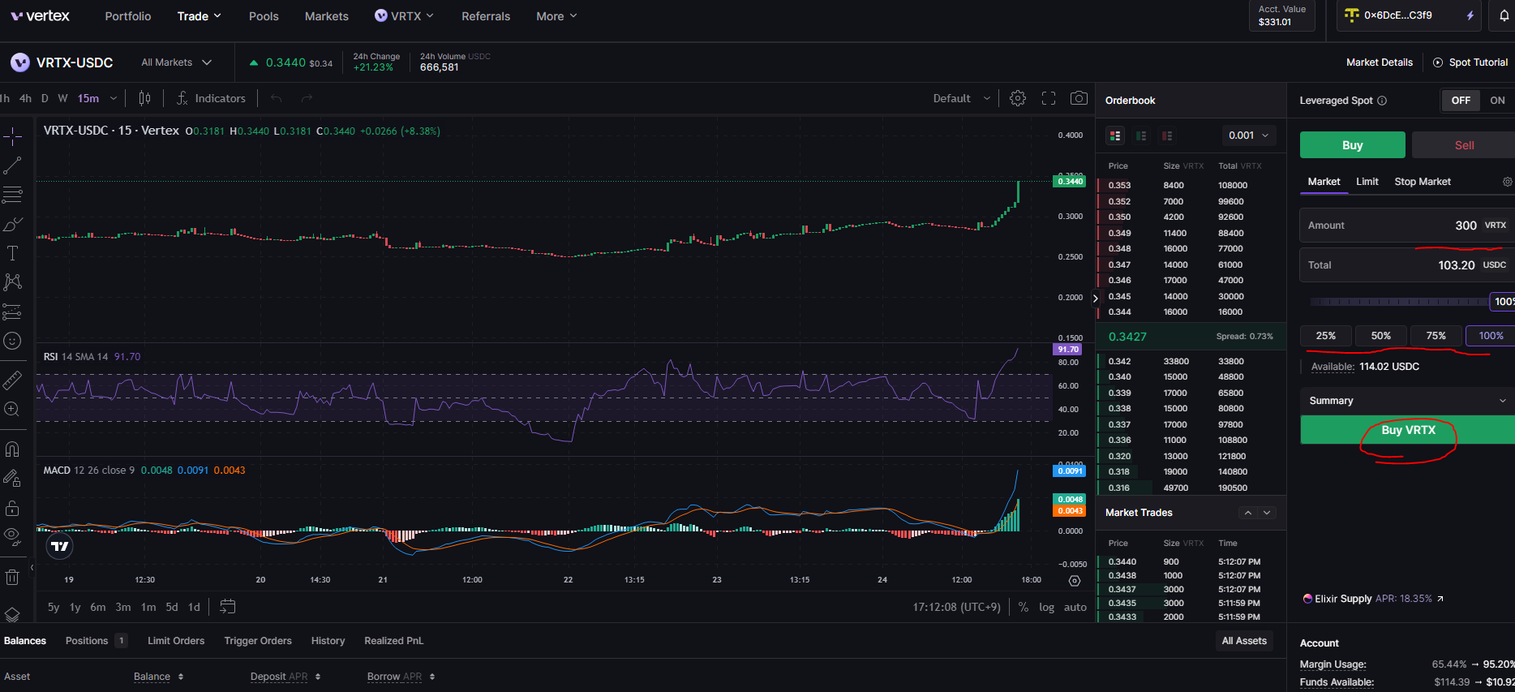Select the Buy side toggle

tap(1353, 145)
